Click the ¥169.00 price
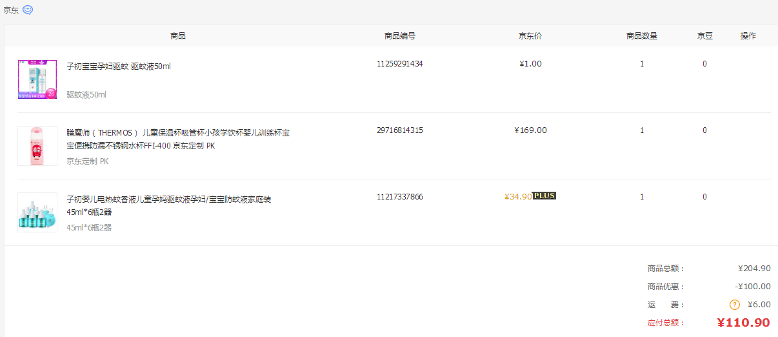Screen dimensions: 778x337 click(x=530, y=130)
